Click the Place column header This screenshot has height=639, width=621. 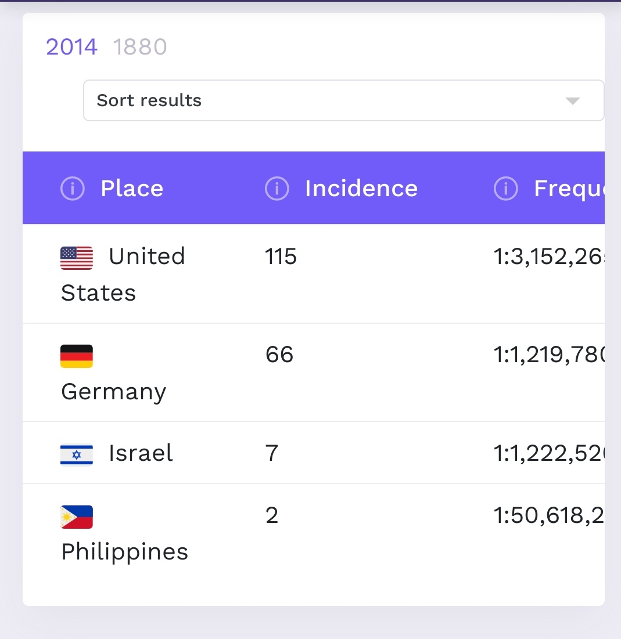[132, 188]
